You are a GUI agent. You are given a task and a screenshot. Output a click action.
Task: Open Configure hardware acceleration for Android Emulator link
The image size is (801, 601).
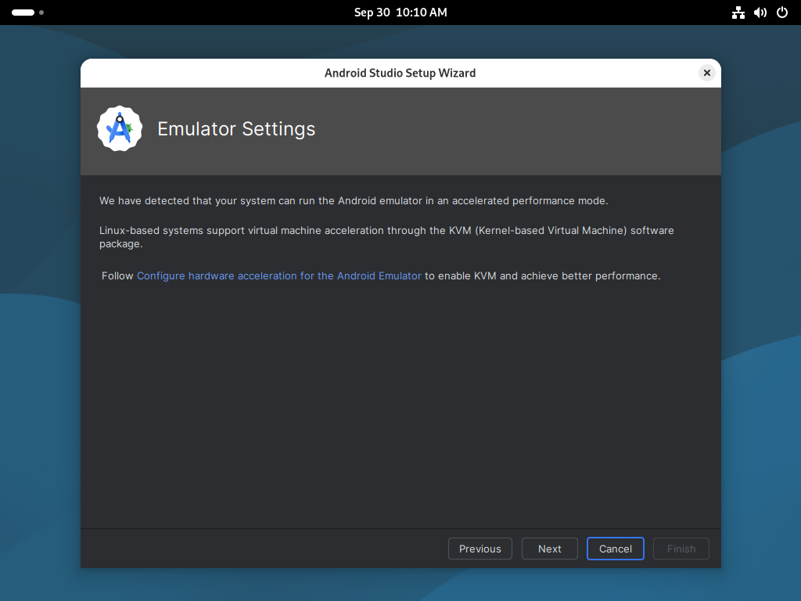coord(279,276)
